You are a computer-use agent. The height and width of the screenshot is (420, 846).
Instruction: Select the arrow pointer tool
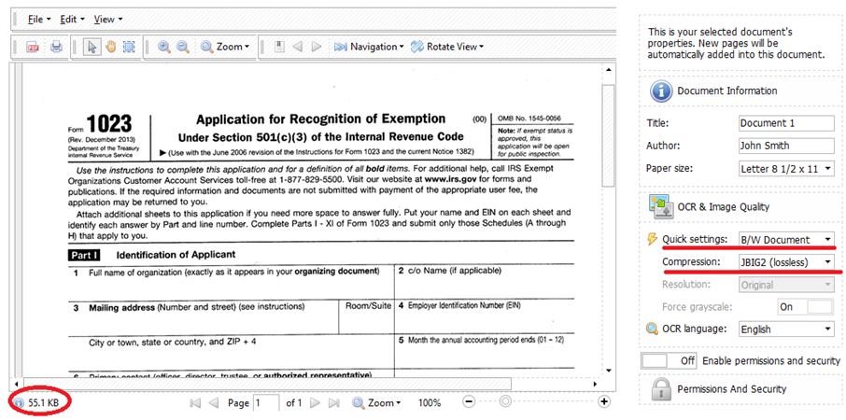[x=92, y=48]
